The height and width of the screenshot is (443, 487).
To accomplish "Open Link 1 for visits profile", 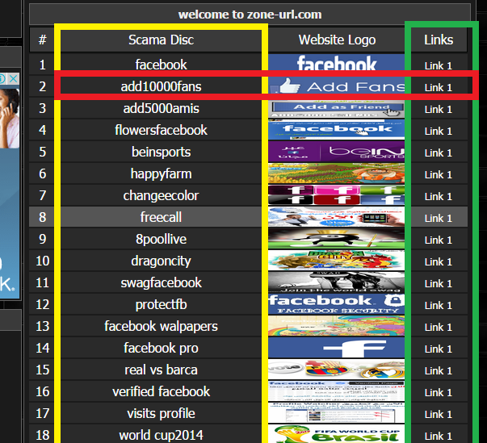I will click(439, 414).
